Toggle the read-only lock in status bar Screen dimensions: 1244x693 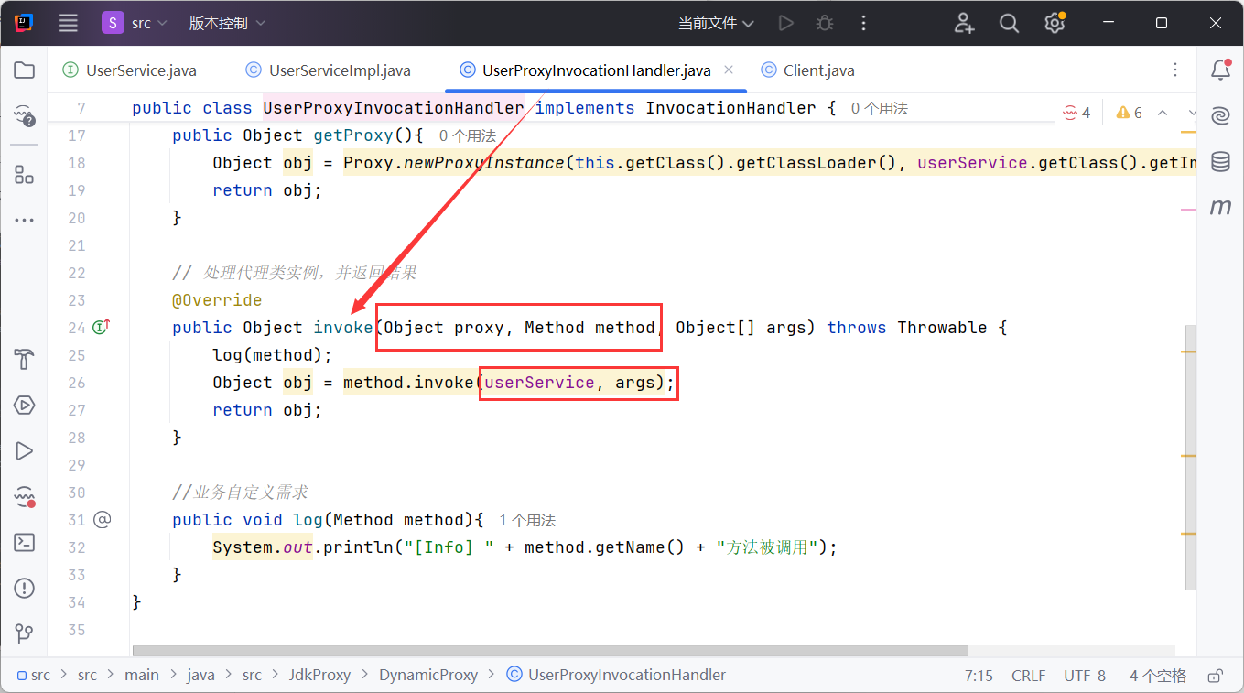pyautogui.click(x=1215, y=676)
